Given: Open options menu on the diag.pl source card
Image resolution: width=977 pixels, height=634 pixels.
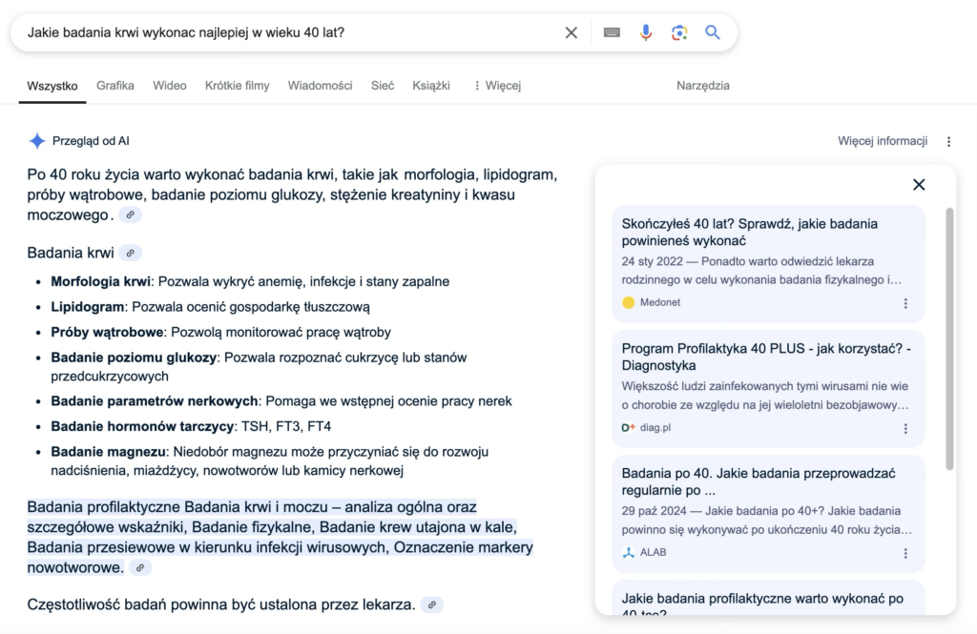Looking at the screenshot, I should (x=905, y=428).
